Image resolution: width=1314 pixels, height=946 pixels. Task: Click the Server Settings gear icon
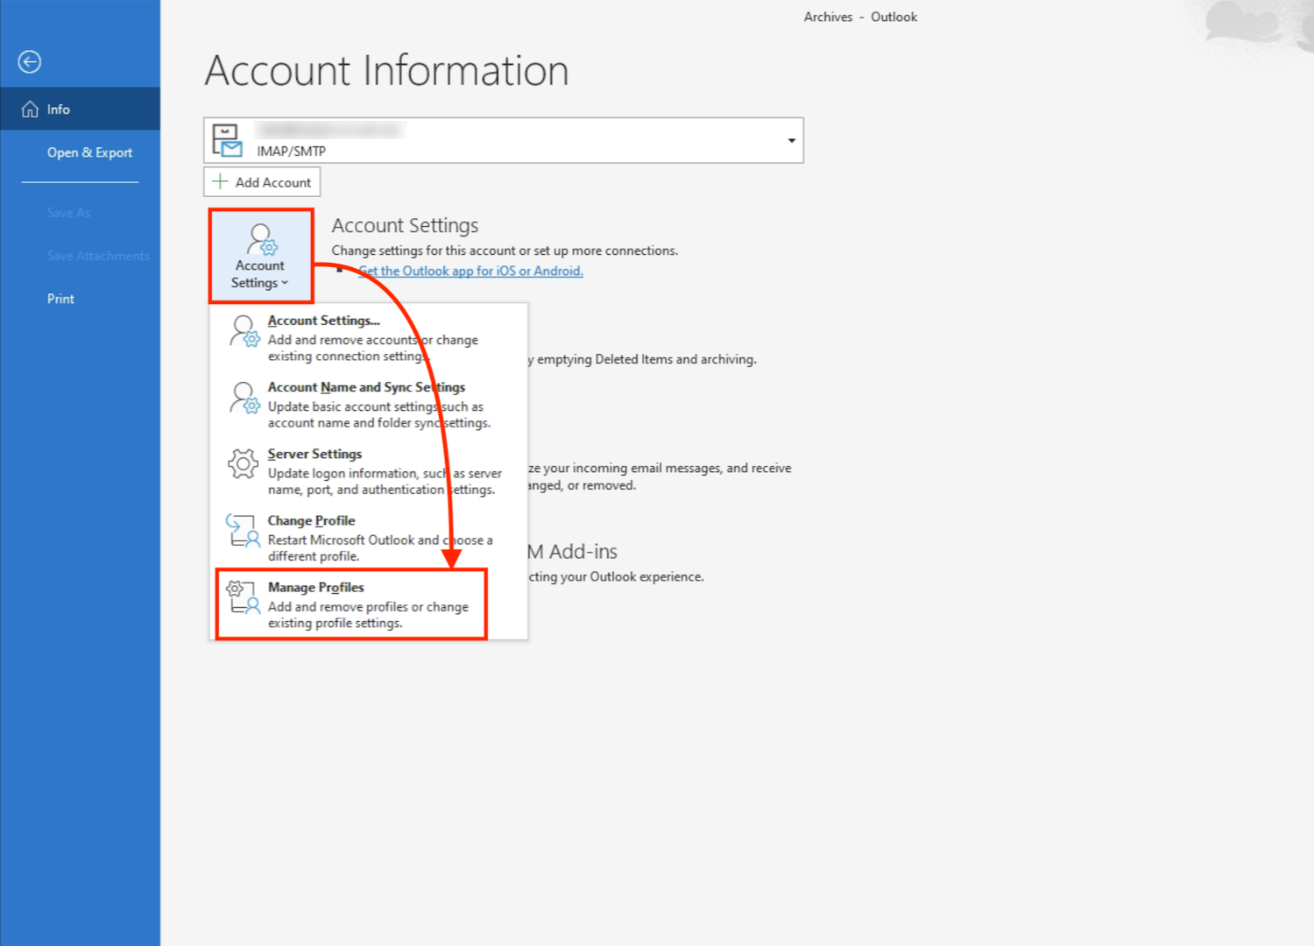pyautogui.click(x=243, y=463)
